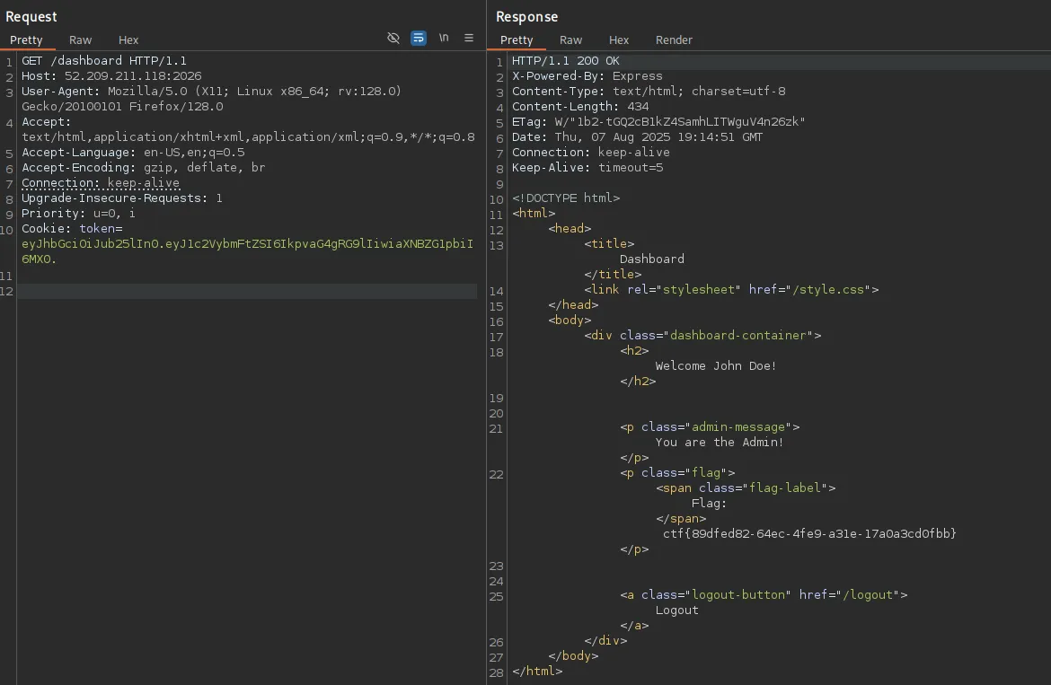Click the "/logout" href value in Response
This screenshot has width=1051, height=685.
point(866,594)
